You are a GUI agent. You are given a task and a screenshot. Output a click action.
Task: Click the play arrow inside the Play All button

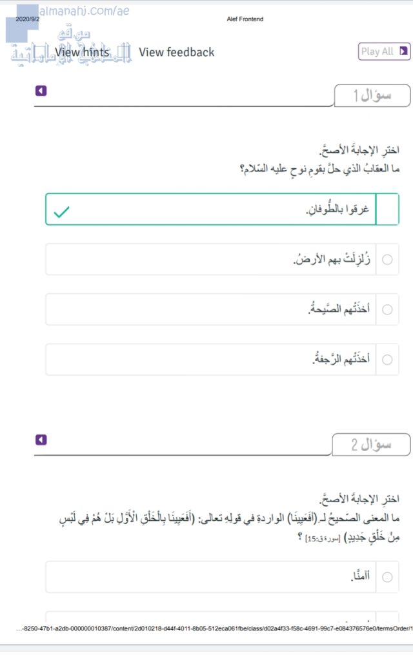pyautogui.click(x=403, y=51)
